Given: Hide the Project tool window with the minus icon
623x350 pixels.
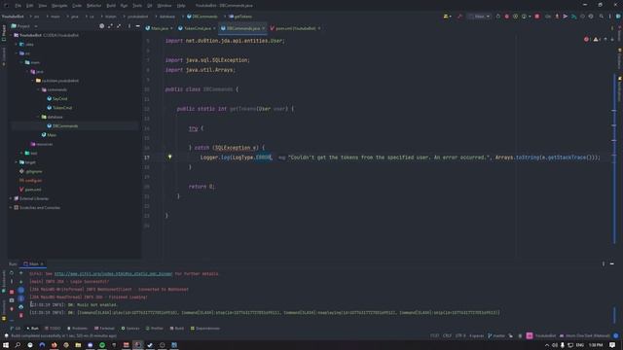Looking at the screenshot, I should 137,26.
